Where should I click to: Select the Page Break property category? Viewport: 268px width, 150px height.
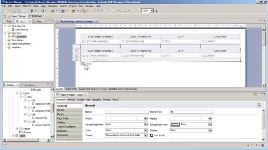coord(69,118)
